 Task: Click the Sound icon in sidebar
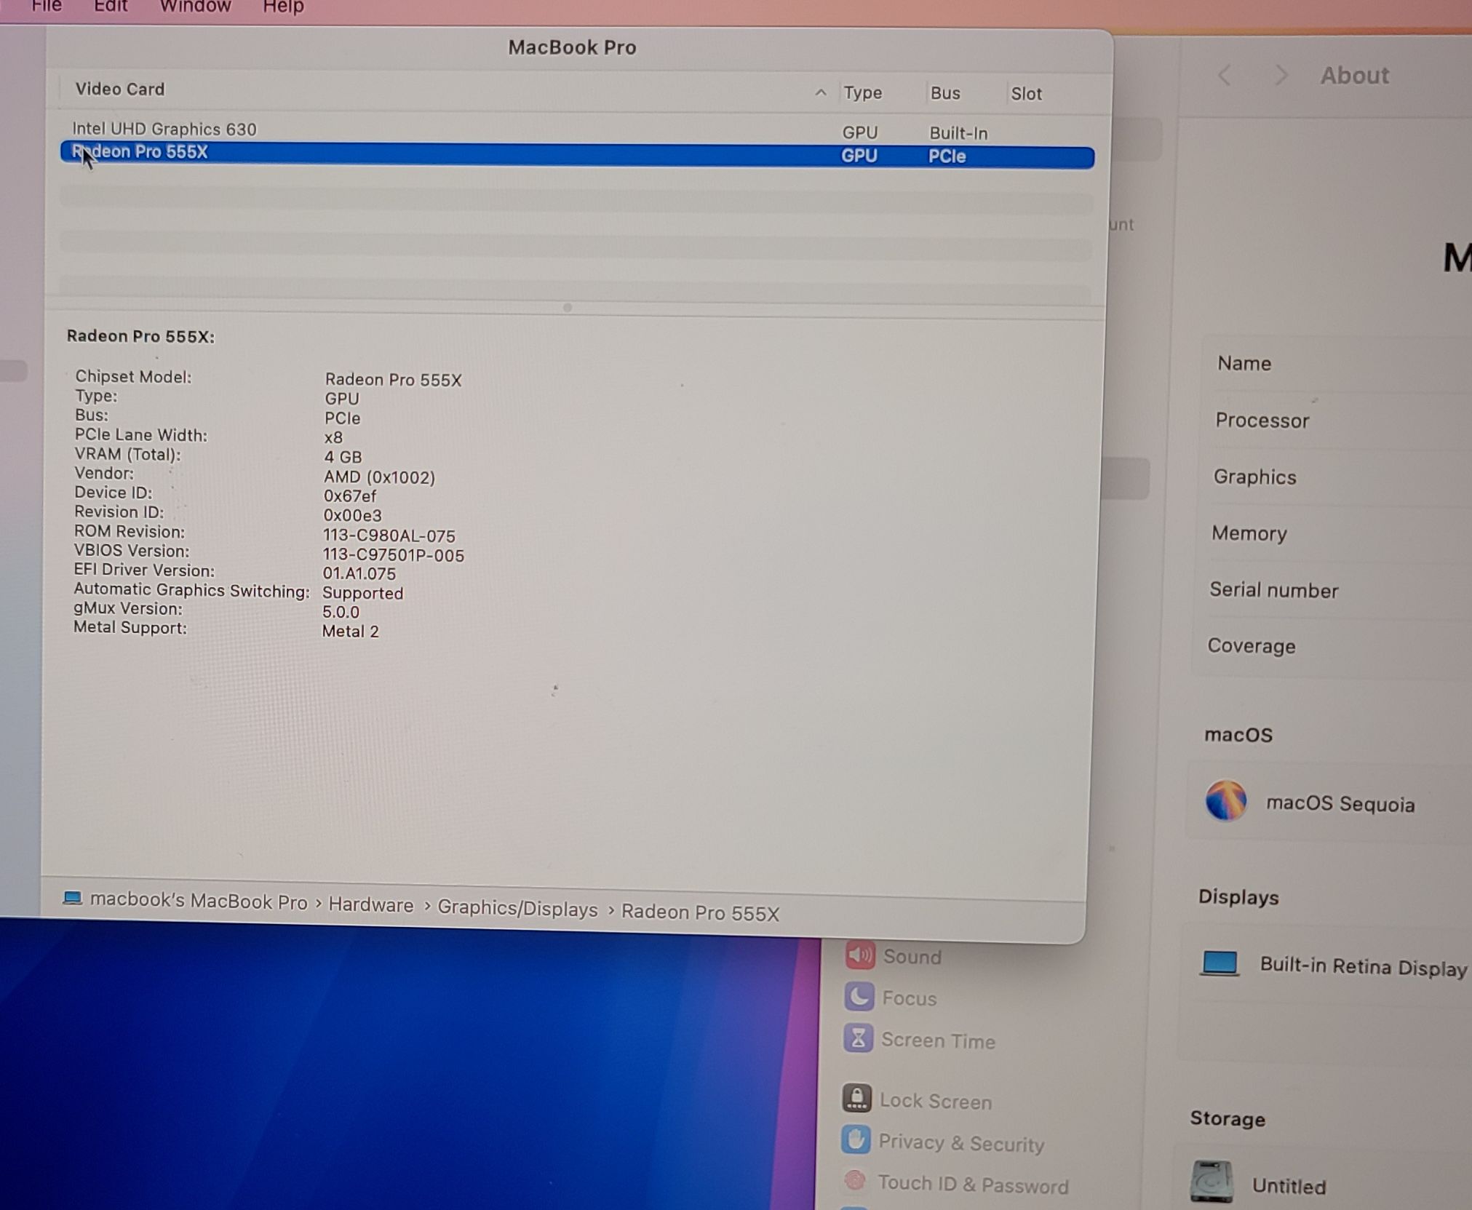click(859, 955)
